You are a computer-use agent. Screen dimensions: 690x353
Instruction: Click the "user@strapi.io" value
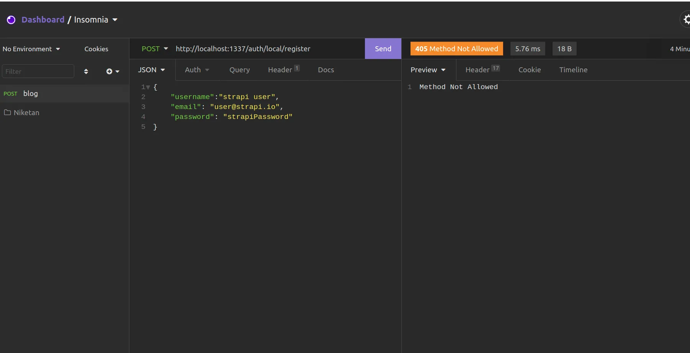245,107
